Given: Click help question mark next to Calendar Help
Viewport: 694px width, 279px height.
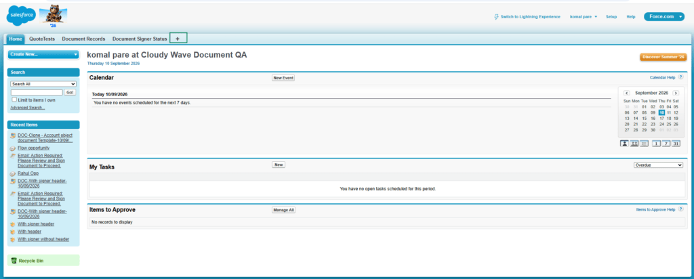Looking at the screenshot, I should pyautogui.click(x=680, y=77).
